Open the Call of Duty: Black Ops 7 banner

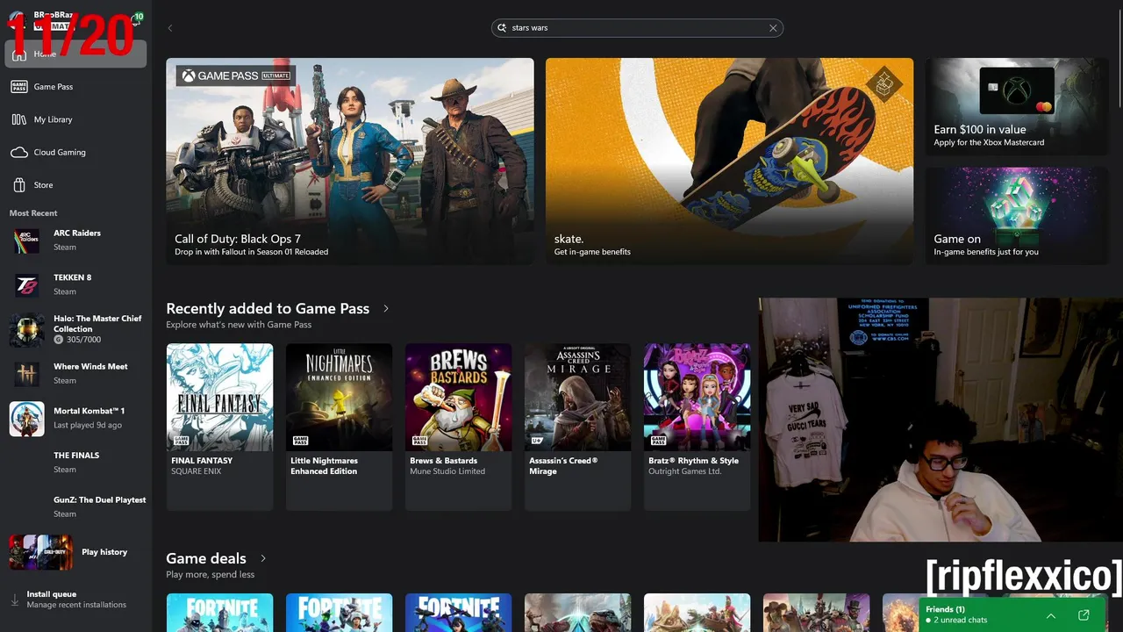point(350,162)
